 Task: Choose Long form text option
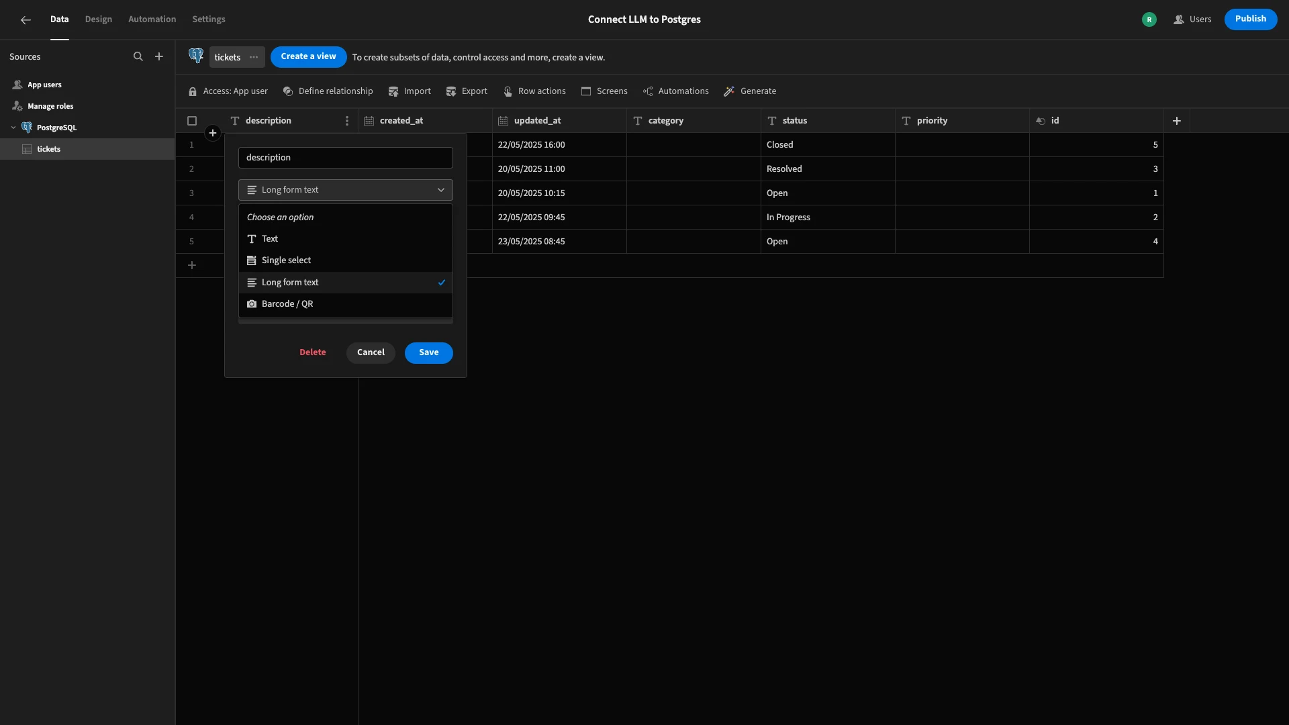tap(346, 283)
